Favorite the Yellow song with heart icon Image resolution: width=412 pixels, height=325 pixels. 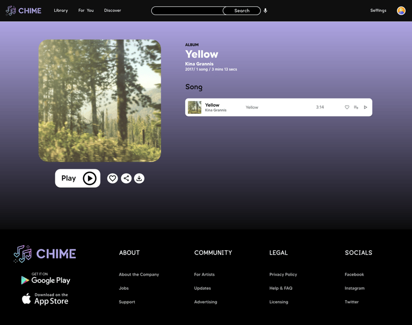coord(347,107)
